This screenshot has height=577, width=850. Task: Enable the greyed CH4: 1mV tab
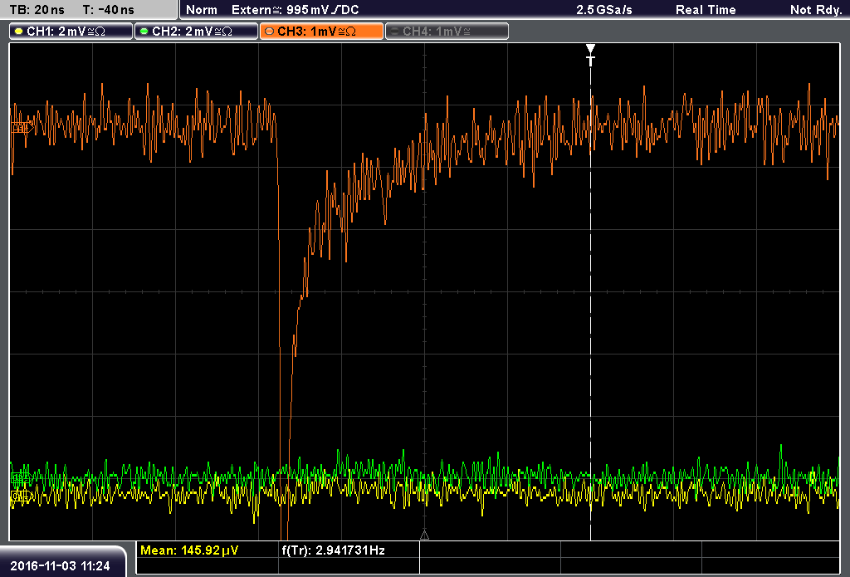pos(447,32)
